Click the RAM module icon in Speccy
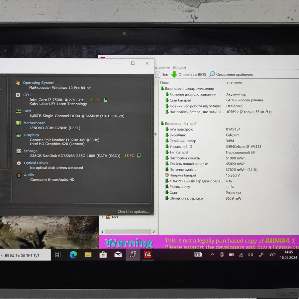This screenshot has height=299, width=299. [18, 111]
